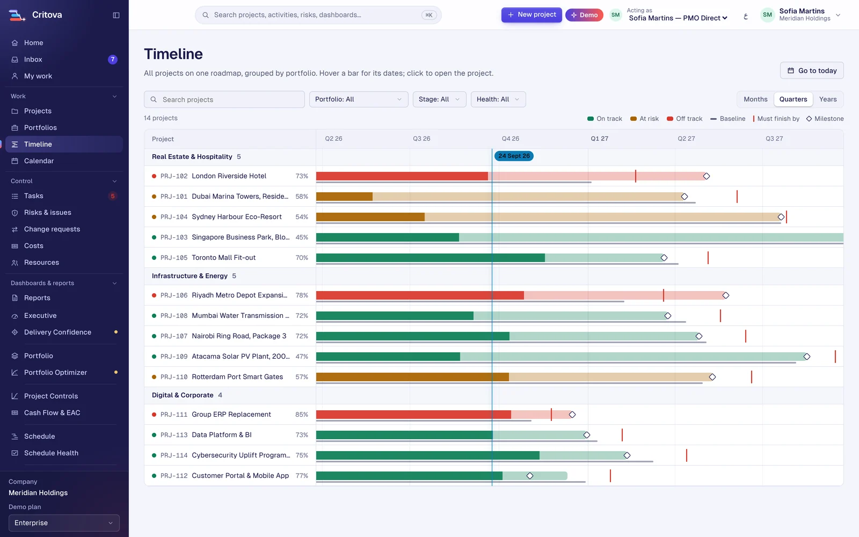Open PRJ-102 London Riverside Hotel

(230, 176)
